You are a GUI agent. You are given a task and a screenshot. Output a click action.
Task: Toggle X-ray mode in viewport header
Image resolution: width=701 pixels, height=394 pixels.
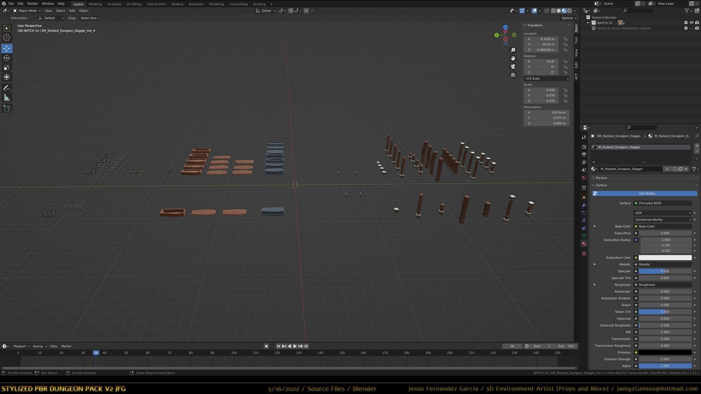click(547, 11)
